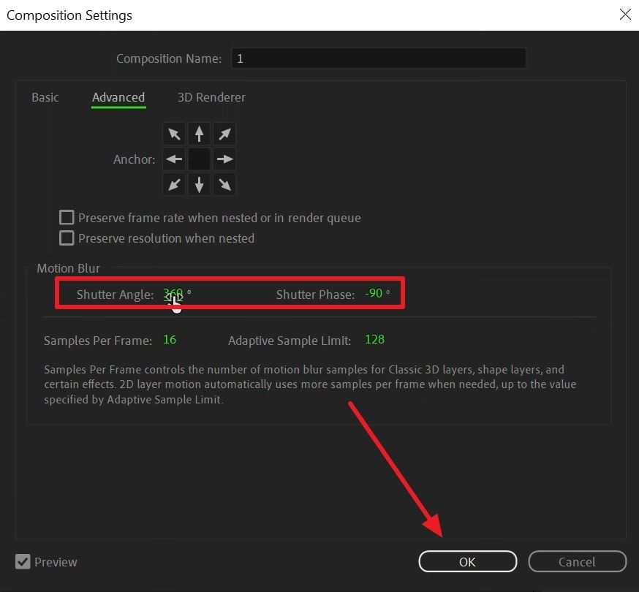Switch to the Basic tab
The width and height of the screenshot is (639, 592).
point(45,97)
